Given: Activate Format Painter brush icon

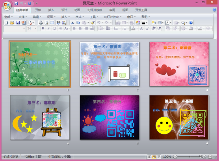Looking at the screenshot, I should tap(93, 23).
